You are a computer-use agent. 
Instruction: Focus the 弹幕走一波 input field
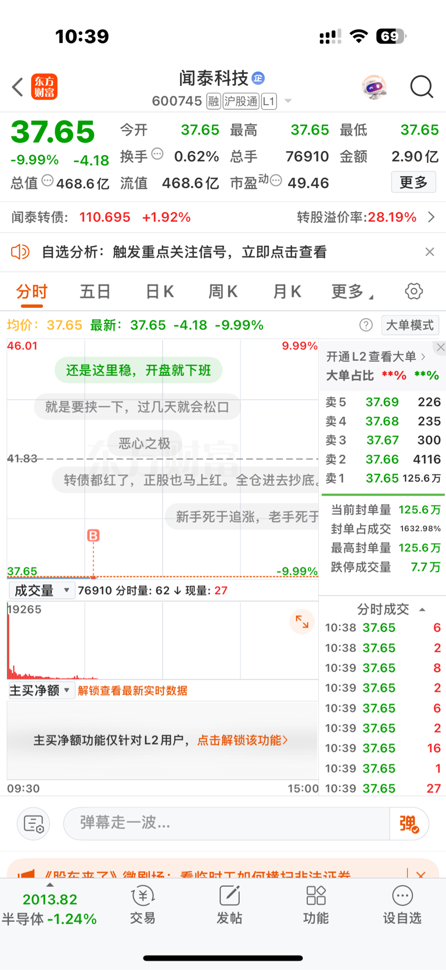pyautogui.click(x=226, y=824)
